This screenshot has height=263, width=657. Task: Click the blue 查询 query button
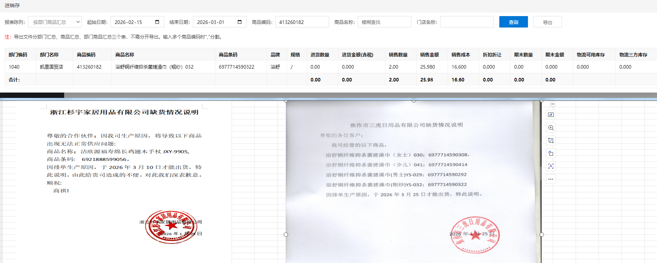coord(513,22)
